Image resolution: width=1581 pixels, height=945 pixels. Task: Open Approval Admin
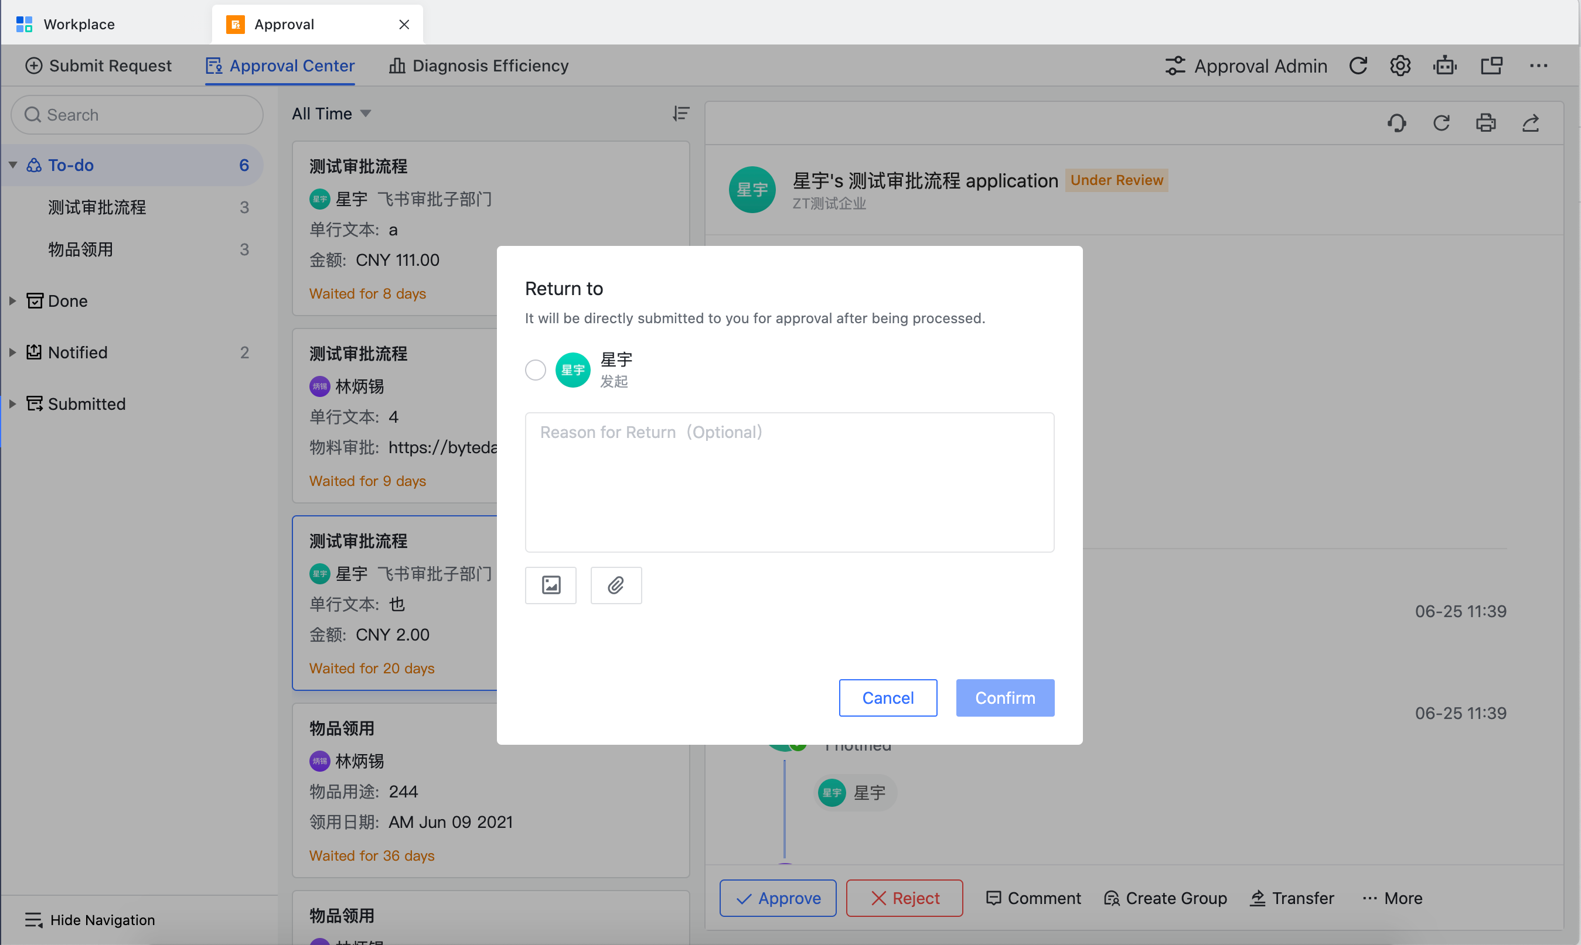[1246, 66]
